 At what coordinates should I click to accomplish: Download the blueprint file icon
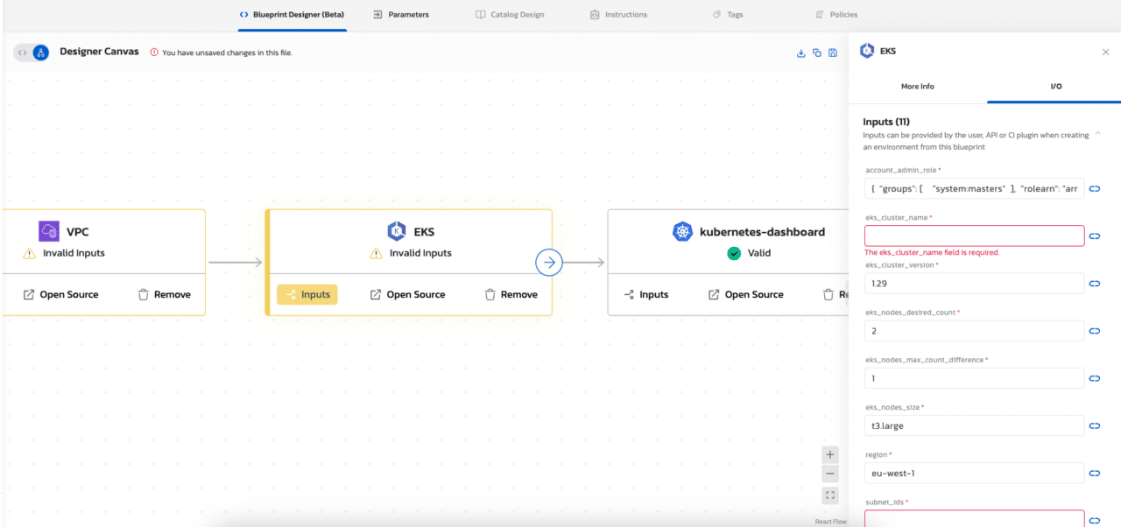[x=800, y=53]
